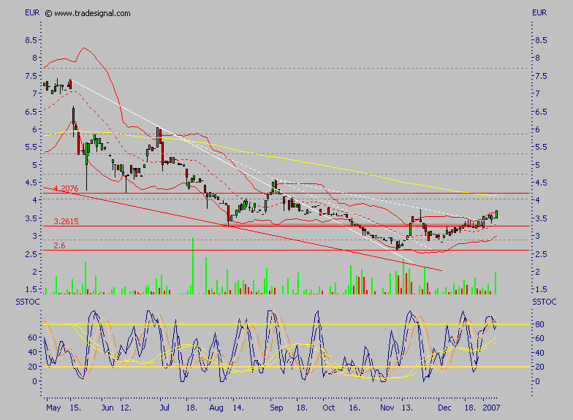Screen dimensions: 573x420
Task: Click the 5.5 value on the left price axis
Action: tap(31, 147)
